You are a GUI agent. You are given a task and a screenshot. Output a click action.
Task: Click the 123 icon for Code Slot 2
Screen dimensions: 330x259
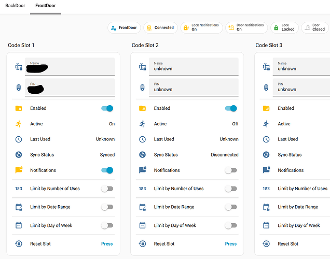pos(143,189)
